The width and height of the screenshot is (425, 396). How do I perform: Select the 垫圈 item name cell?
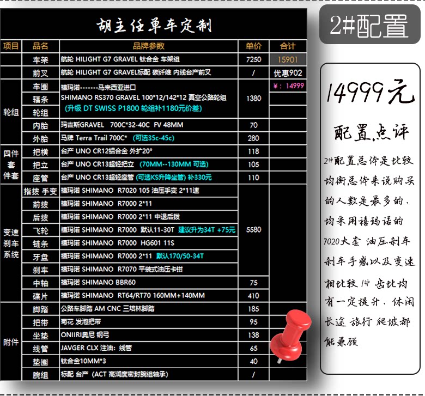(40, 362)
